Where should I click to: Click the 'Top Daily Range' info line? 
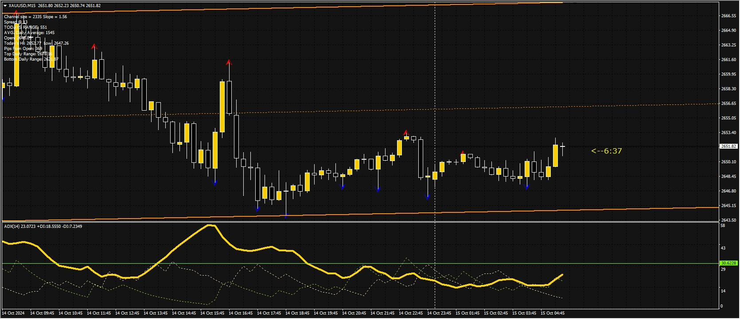click(28, 54)
